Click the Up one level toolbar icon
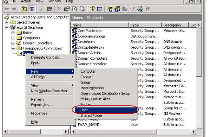 [x=24, y=9]
